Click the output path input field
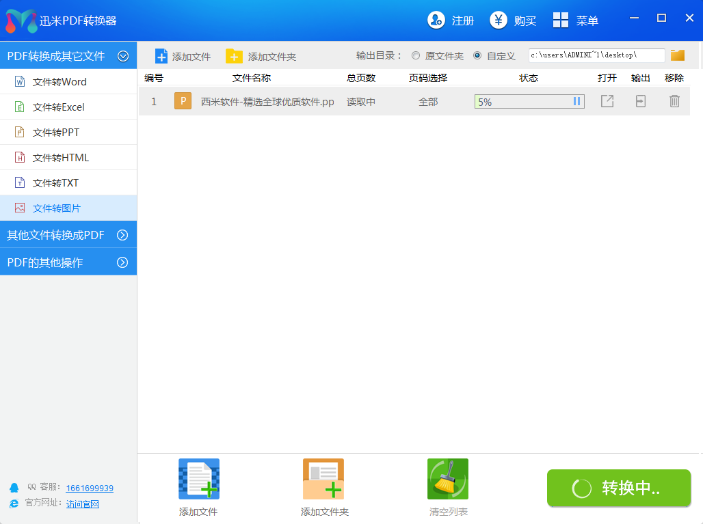 595,55
